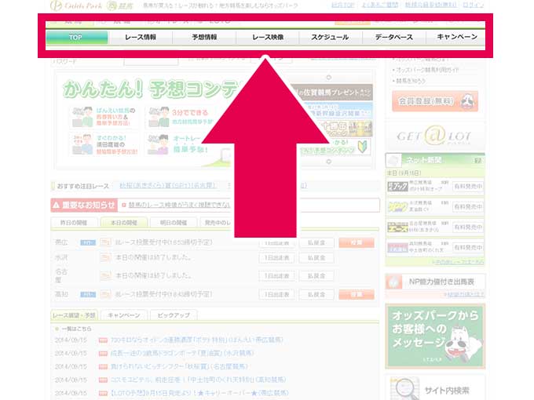Click 払戻金 for the 高知 row

(316, 294)
